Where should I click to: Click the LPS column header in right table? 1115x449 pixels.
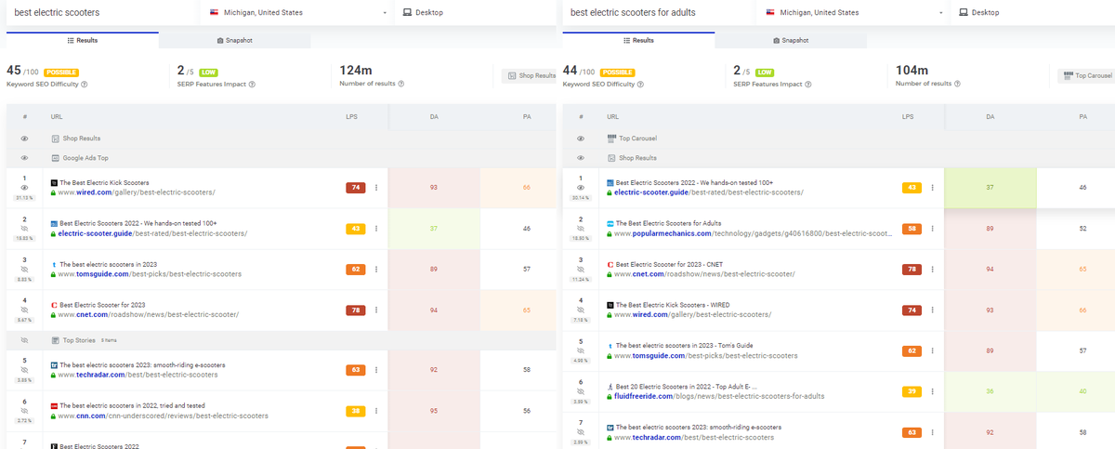click(x=908, y=117)
